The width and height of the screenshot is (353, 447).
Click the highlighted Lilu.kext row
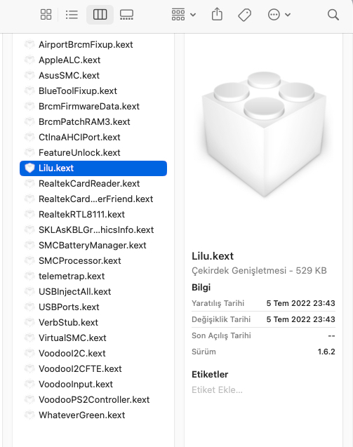[x=93, y=168]
